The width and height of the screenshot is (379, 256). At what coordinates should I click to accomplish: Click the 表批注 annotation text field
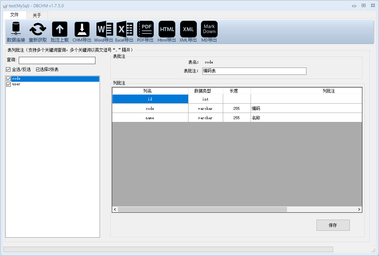[254, 71]
